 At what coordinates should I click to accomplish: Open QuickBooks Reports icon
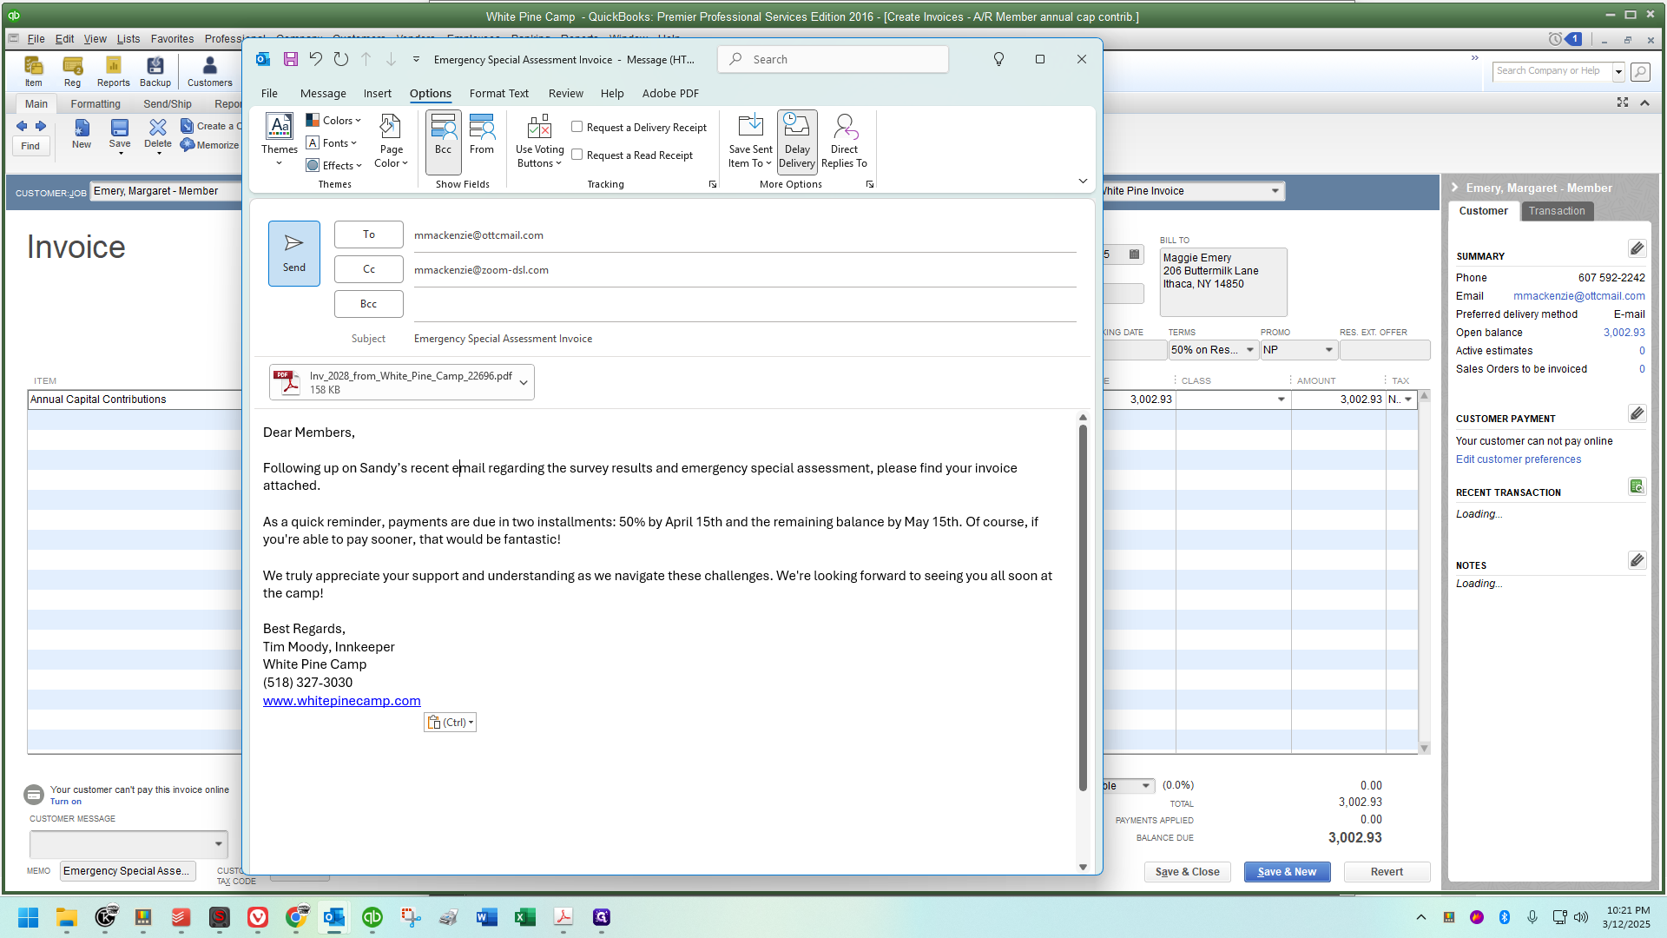(113, 71)
